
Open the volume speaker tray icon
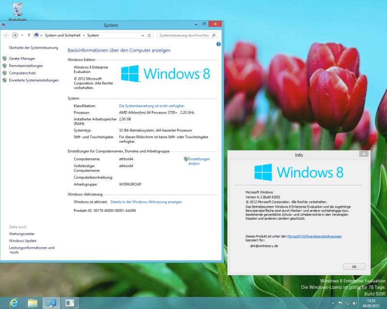tap(355, 303)
